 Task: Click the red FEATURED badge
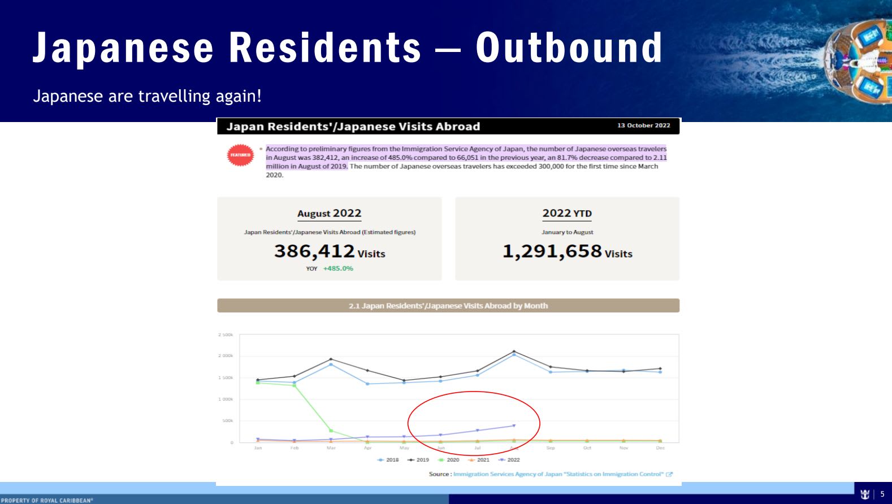[x=240, y=155]
